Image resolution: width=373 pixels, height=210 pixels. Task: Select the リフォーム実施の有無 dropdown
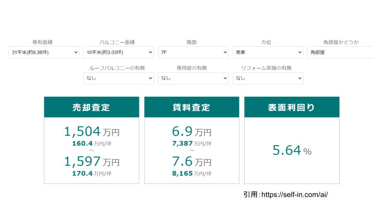click(268, 78)
